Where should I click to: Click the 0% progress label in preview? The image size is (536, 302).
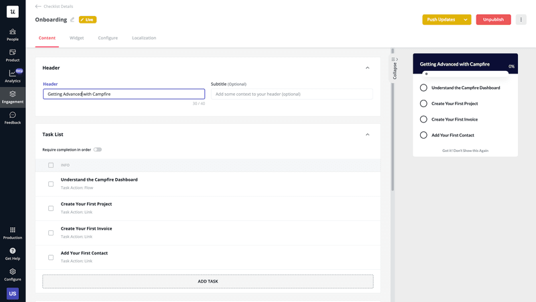(511, 66)
